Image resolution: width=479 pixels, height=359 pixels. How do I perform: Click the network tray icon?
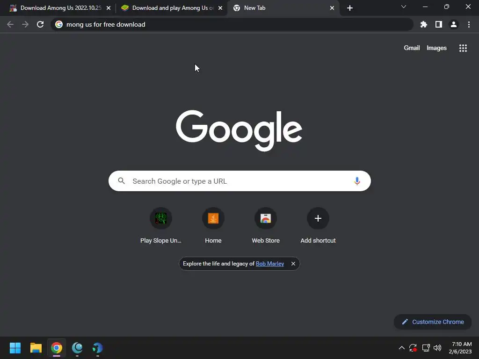pyautogui.click(x=426, y=348)
